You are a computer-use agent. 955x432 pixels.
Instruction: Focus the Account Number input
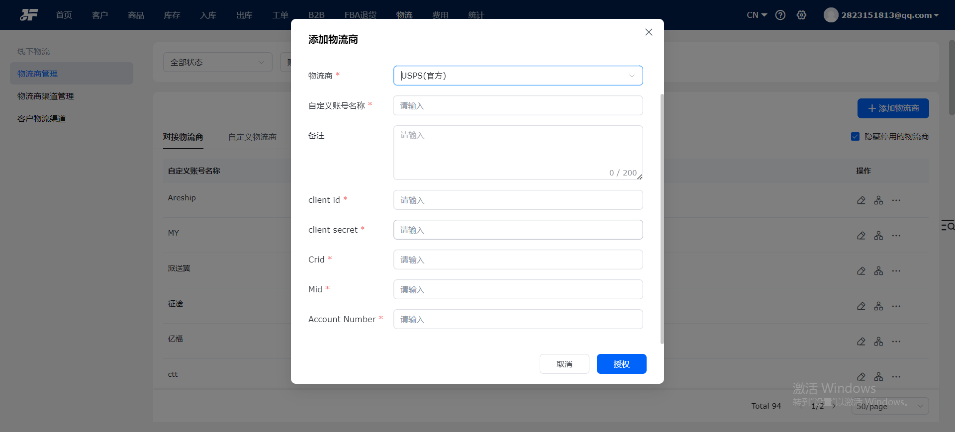pyautogui.click(x=518, y=319)
